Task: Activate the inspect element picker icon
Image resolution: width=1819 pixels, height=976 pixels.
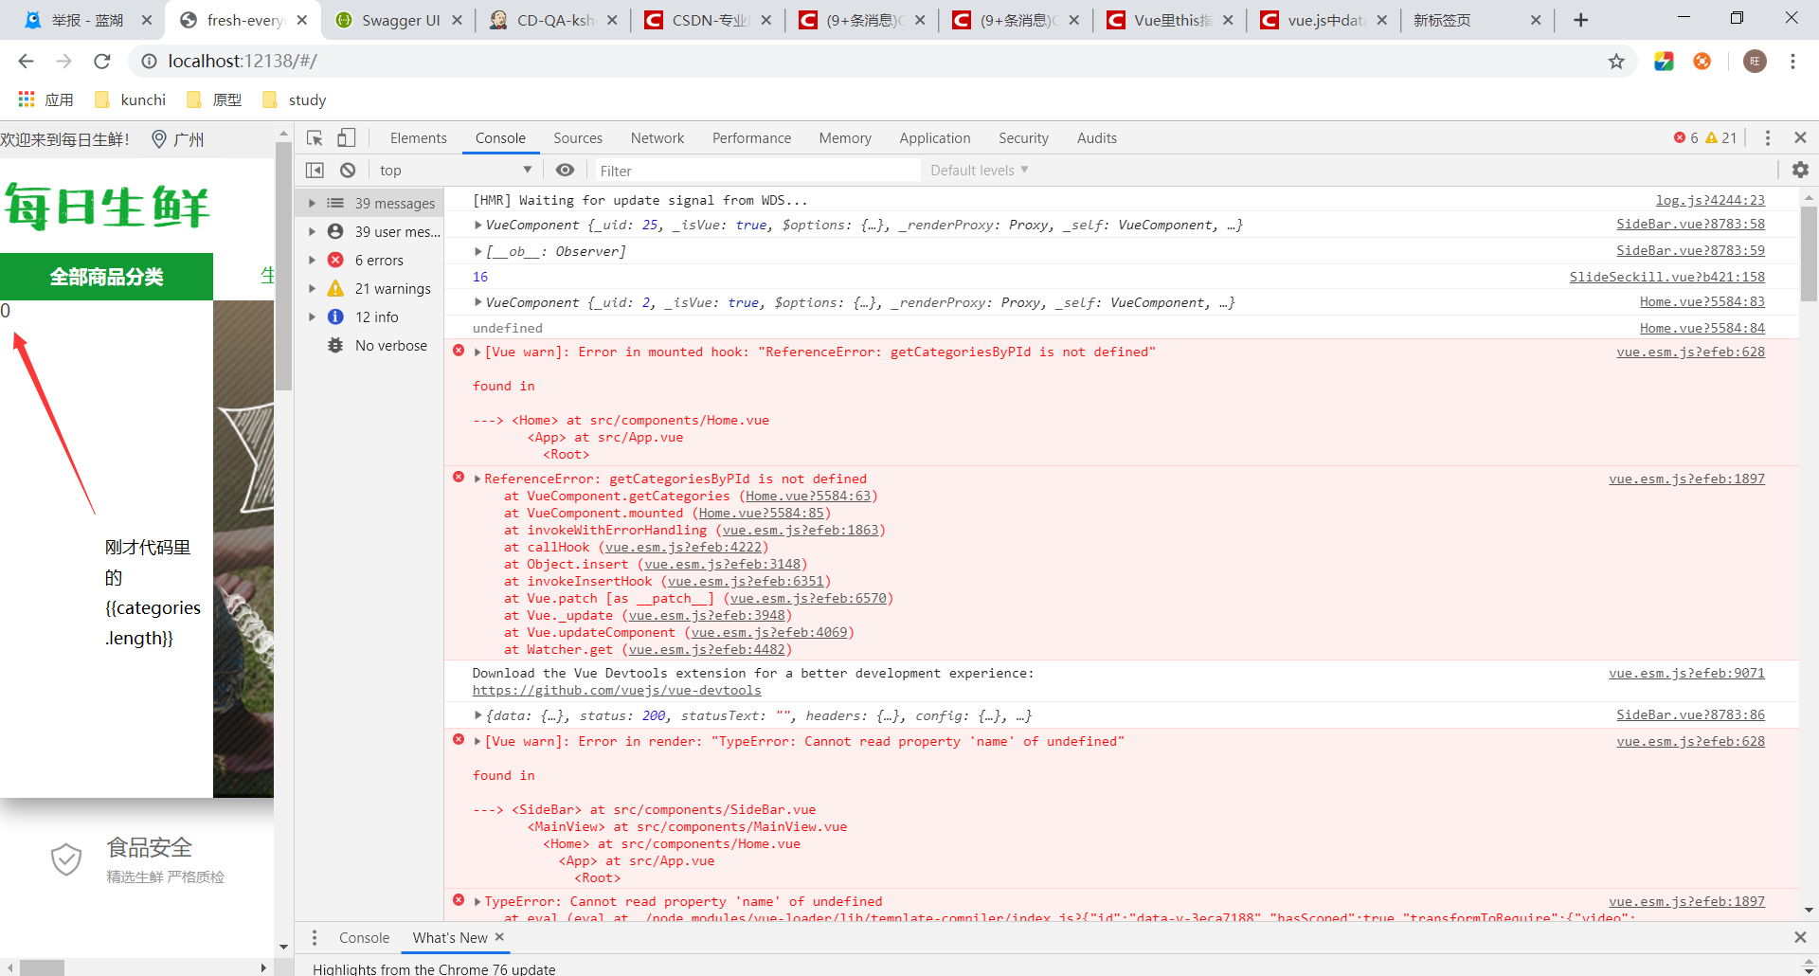Action: pos(315,138)
